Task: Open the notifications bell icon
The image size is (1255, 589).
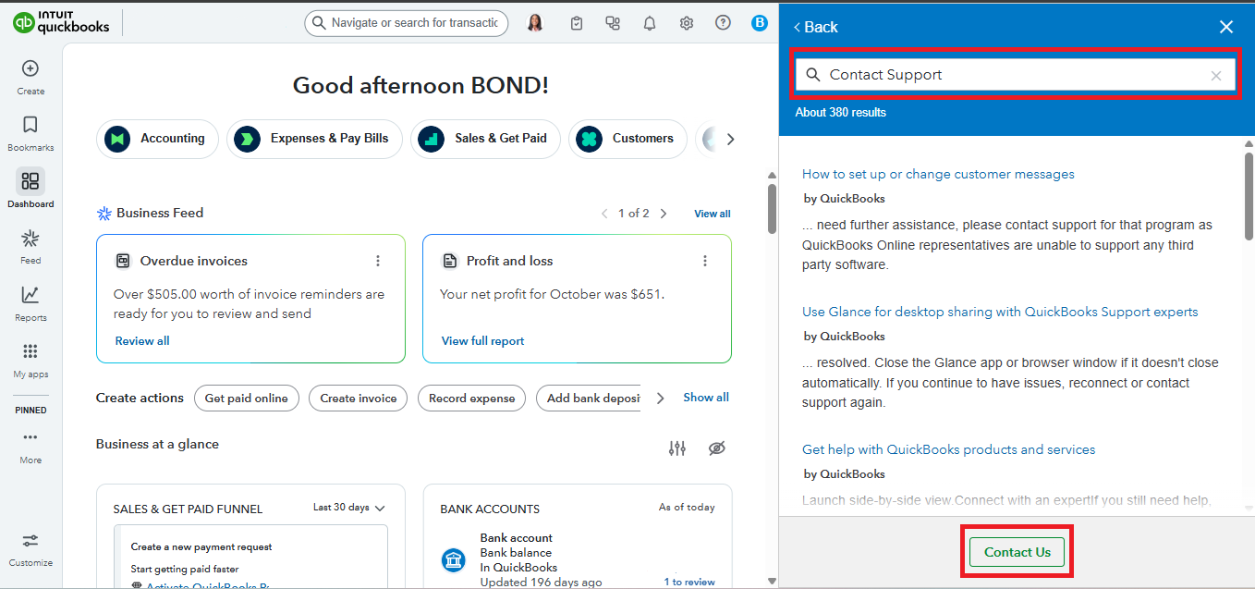Action: [650, 23]
